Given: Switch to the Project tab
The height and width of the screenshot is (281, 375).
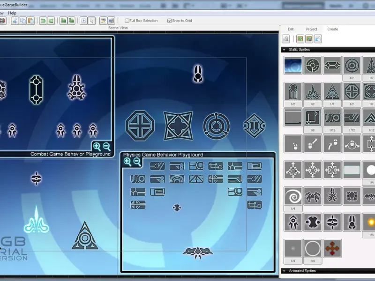Looking at the screenshot, I should (311, 29).
